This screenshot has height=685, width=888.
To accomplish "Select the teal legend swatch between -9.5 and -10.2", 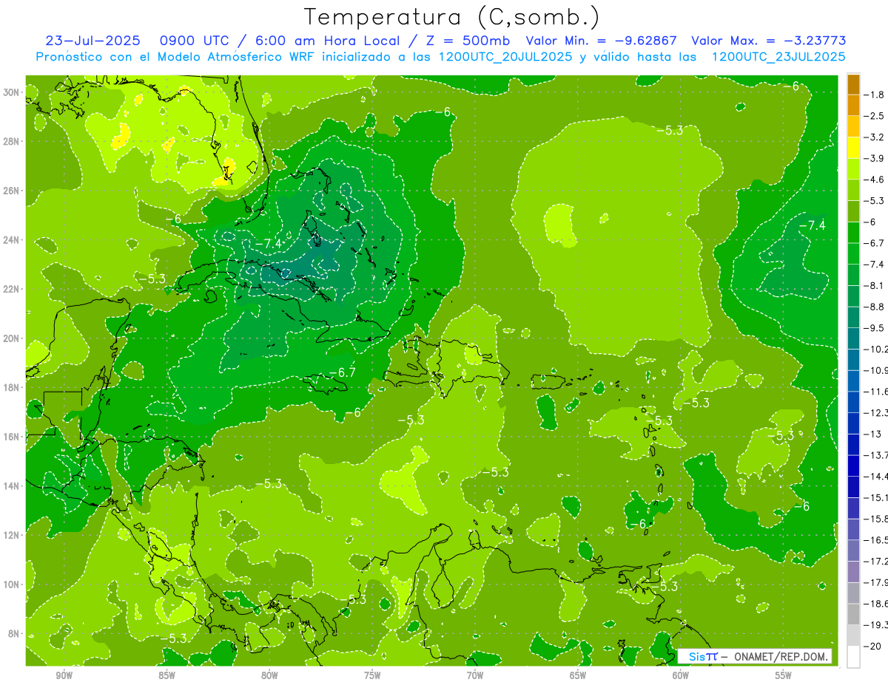I will coord(853,338).
